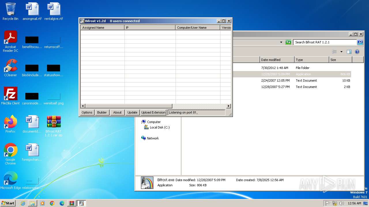Click the taskbar clock showing 12:56 AM
This screenshot has height=207, width=369.
click(354, 203)
